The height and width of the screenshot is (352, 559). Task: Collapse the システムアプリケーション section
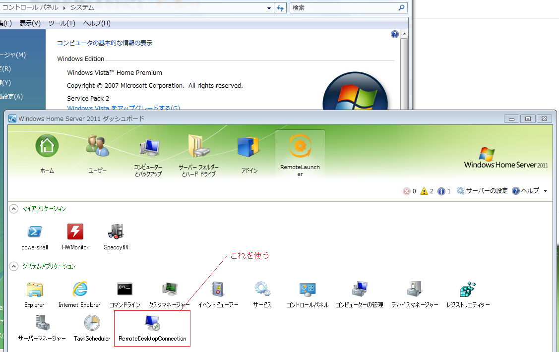pyautogui.click(x=13, y=267)
